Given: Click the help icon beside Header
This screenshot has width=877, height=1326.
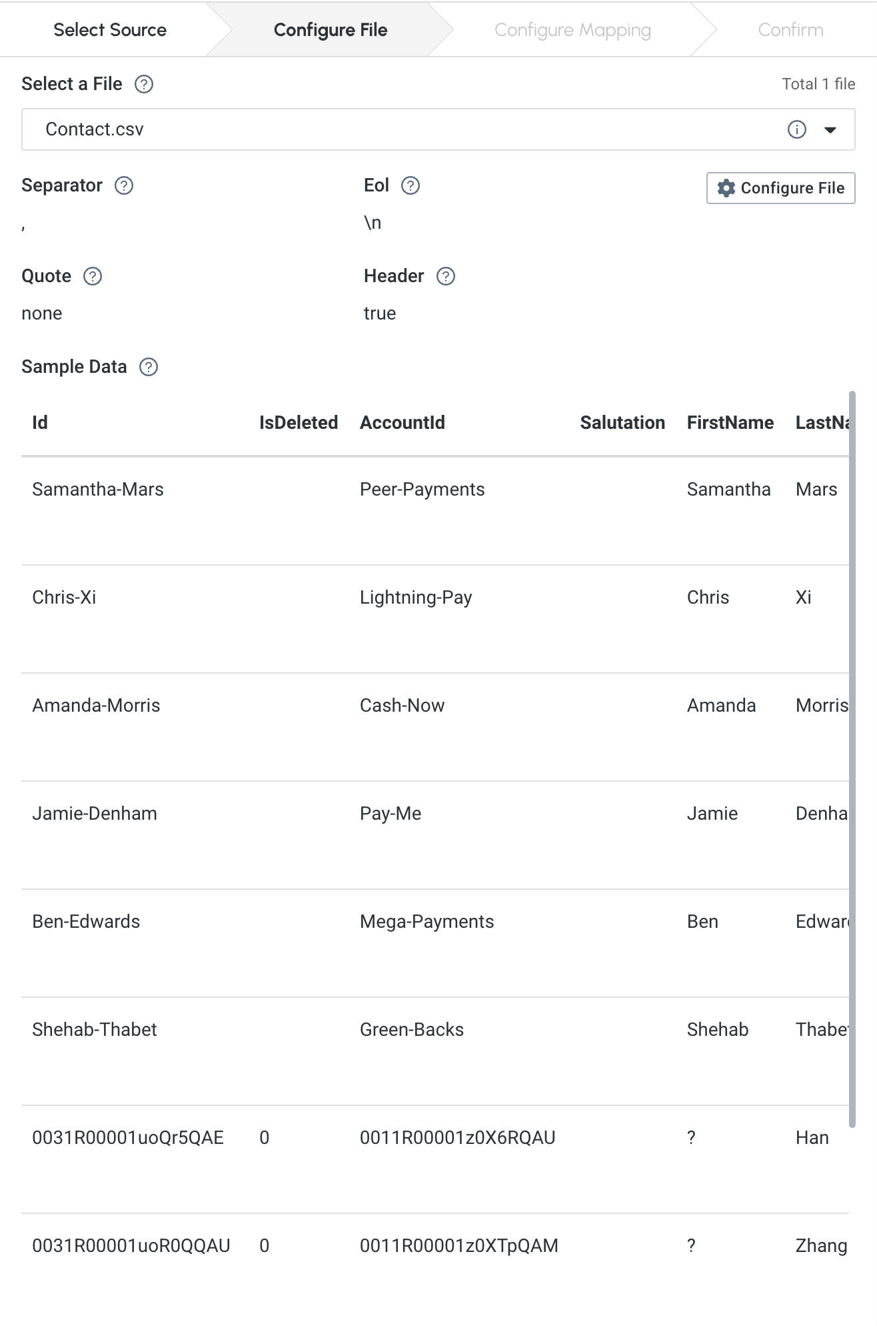Looking at the screenshot, I should (445, 276).
